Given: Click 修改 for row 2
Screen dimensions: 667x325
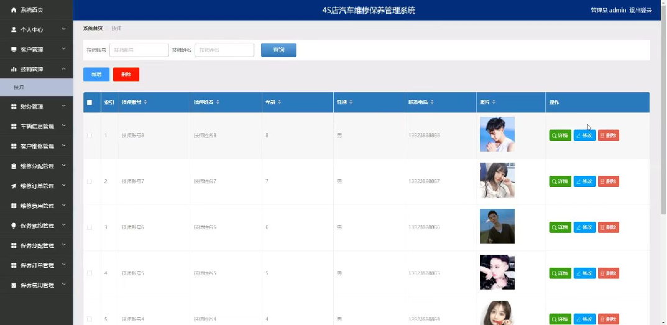Looking at the screenshot, I should coord(584,181).
